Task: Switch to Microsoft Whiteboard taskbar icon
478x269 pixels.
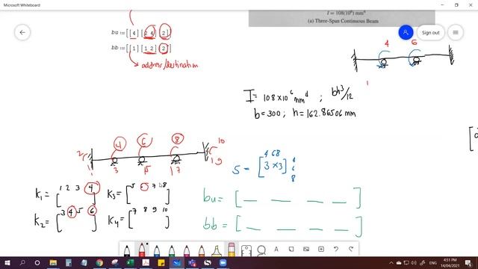Action: coord(176,262)
